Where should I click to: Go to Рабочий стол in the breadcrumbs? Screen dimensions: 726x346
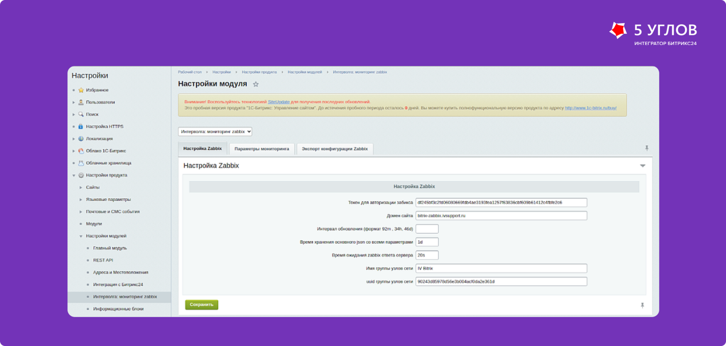point(190,72)
